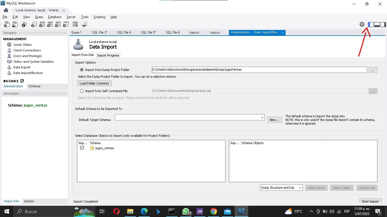Screen dimensions: 387x217
Task: Open the terminal icon in taskbar
Action: pyautogui.click(x=172, y=211)
